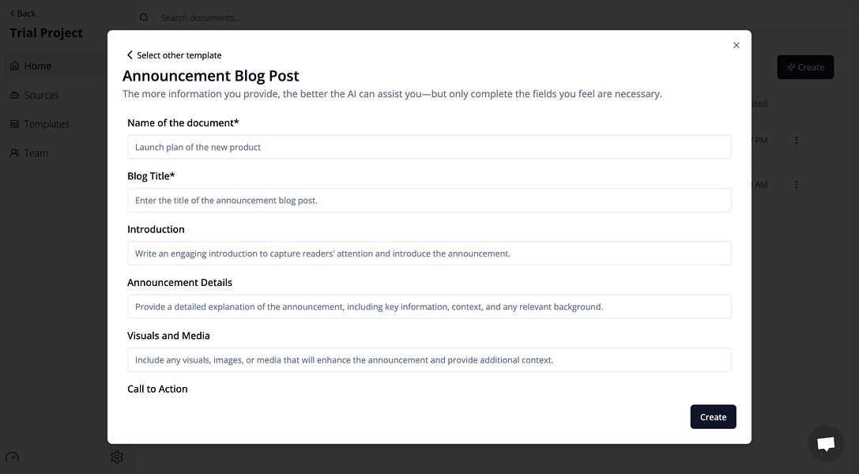
Task: Click the Home house icon in the sidebar
Action: 14,66
